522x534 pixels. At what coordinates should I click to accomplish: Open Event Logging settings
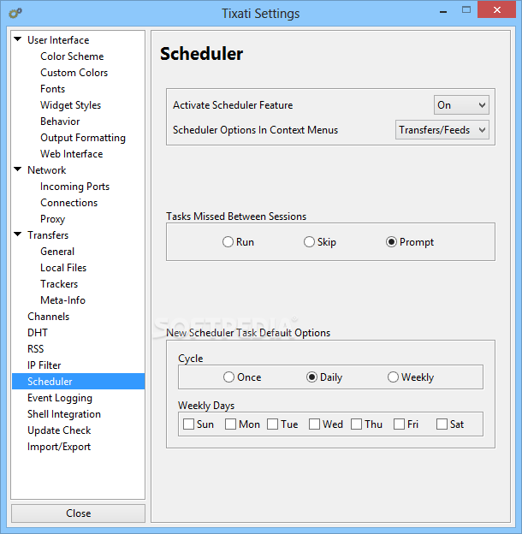click(60, 398)
